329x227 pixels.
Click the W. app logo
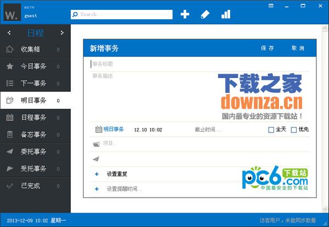pyautogui.click(x=12, y=12)
